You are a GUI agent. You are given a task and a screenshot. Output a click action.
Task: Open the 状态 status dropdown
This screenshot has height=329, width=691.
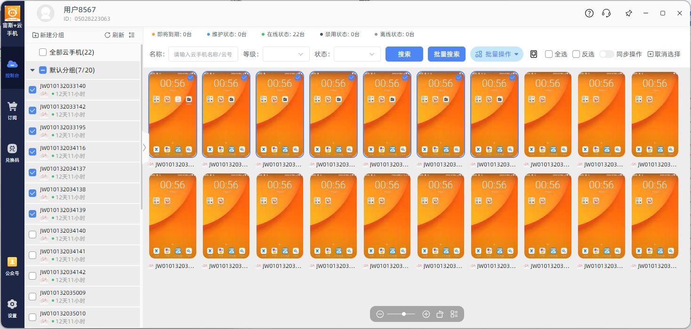point(357,54)
